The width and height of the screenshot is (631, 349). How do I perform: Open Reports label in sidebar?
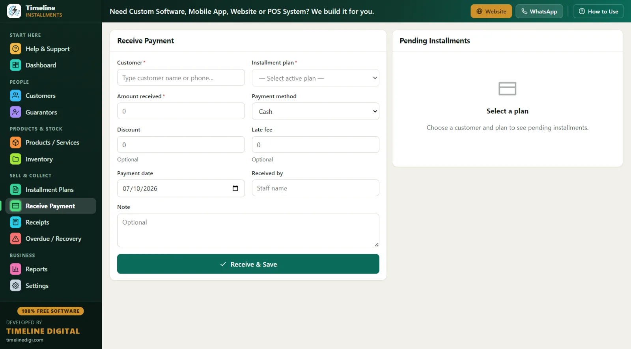coord(37,269)
